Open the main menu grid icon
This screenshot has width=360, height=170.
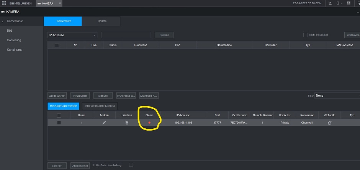(4, 3)
